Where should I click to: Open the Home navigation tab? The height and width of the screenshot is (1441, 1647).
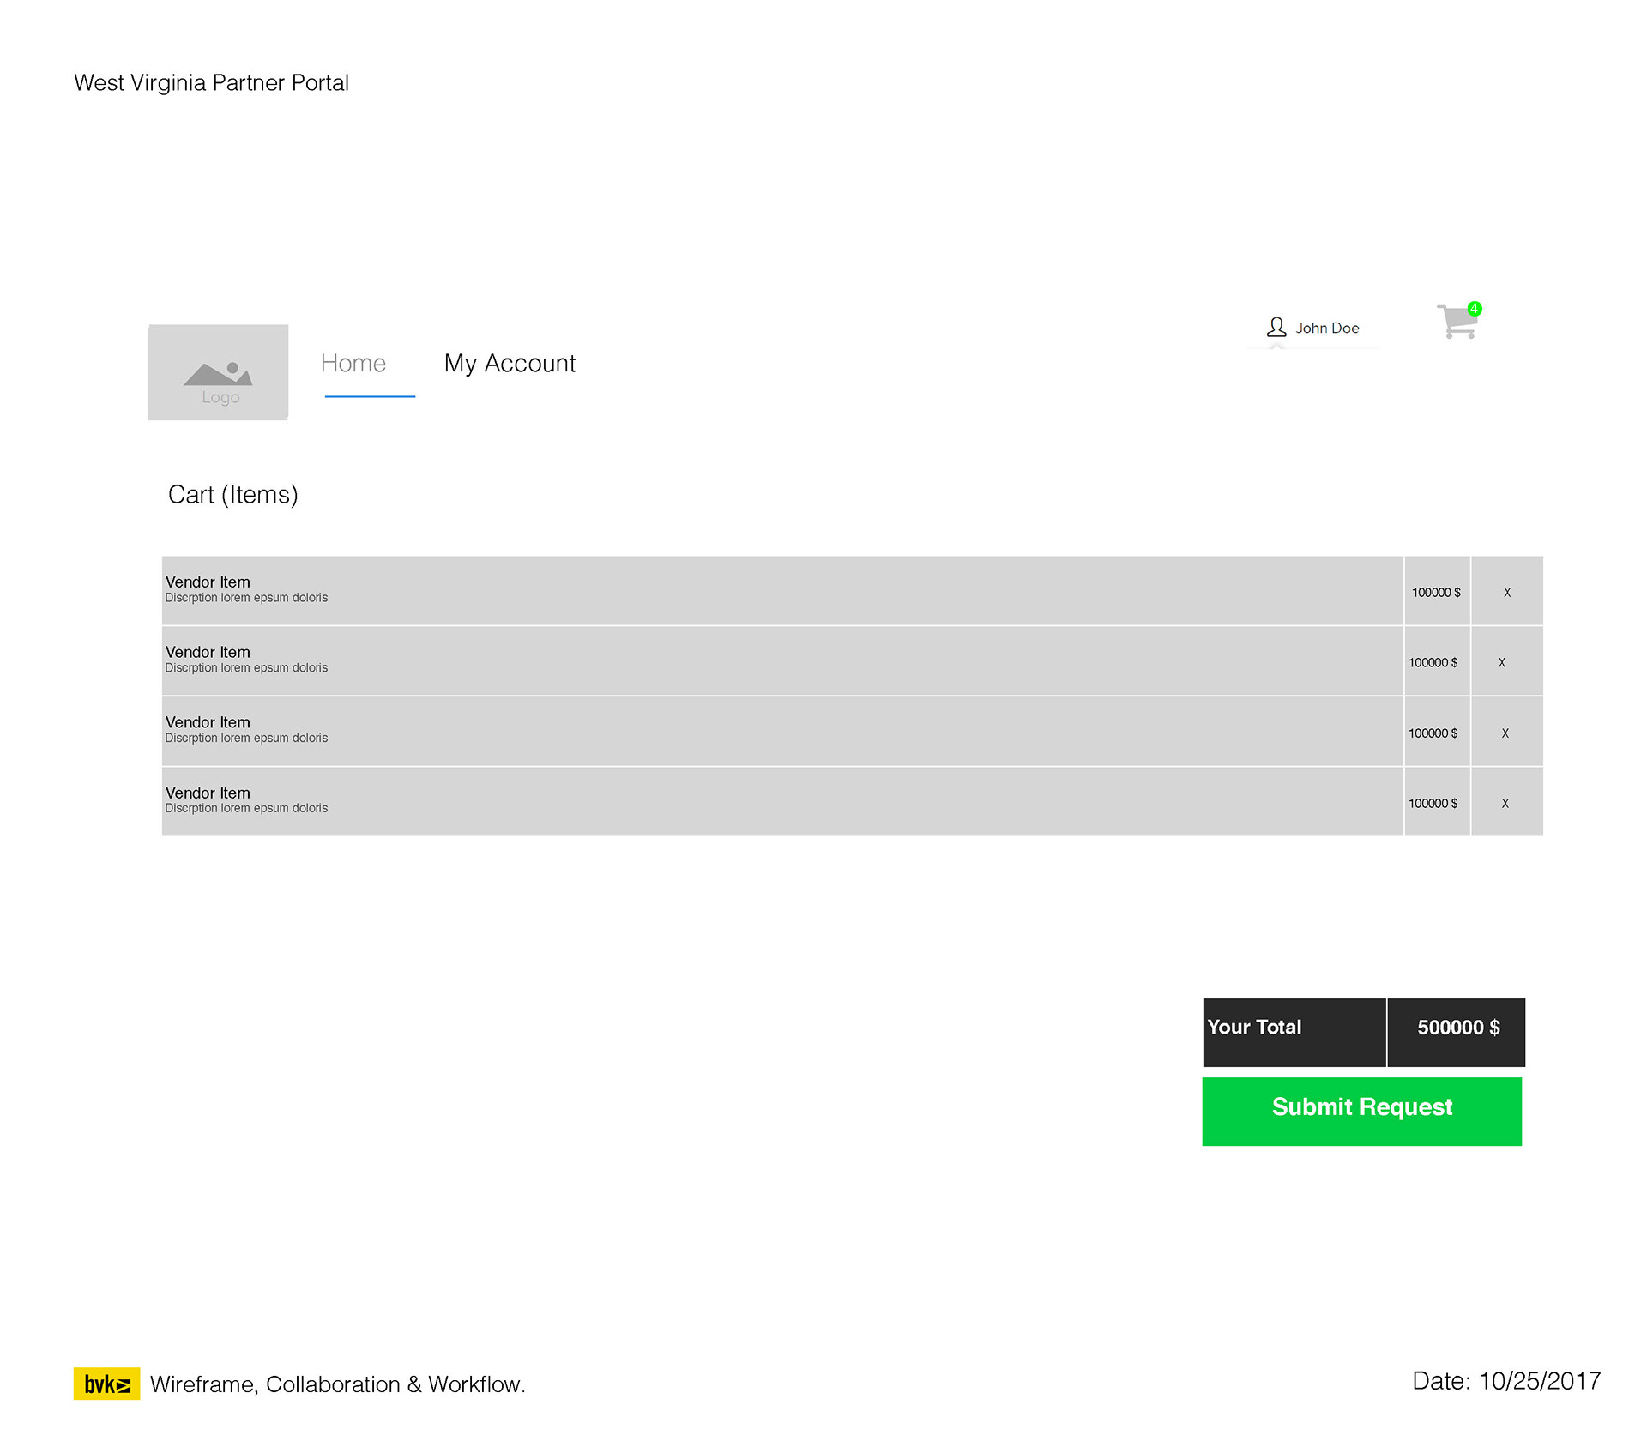[x=353, y=364]
